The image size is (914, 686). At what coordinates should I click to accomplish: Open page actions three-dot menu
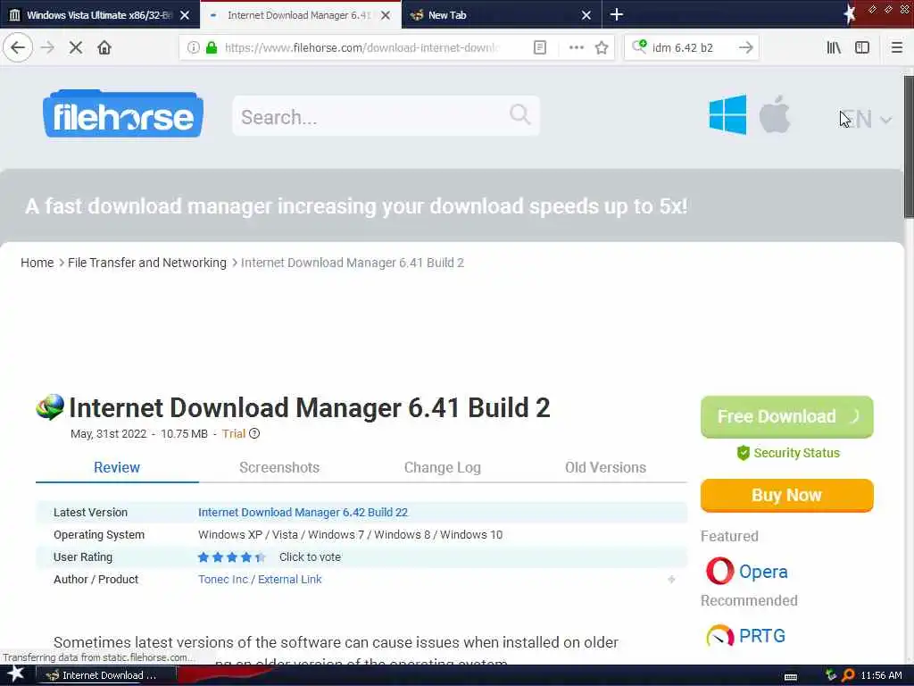(576, 47)
